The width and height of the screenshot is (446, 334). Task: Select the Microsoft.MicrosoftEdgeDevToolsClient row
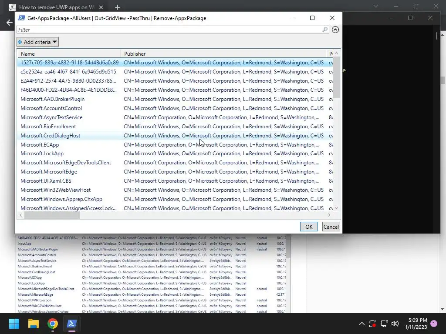click(175, 163)
